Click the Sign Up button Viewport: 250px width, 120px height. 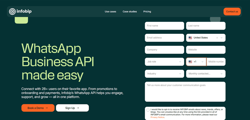point(72,108)
